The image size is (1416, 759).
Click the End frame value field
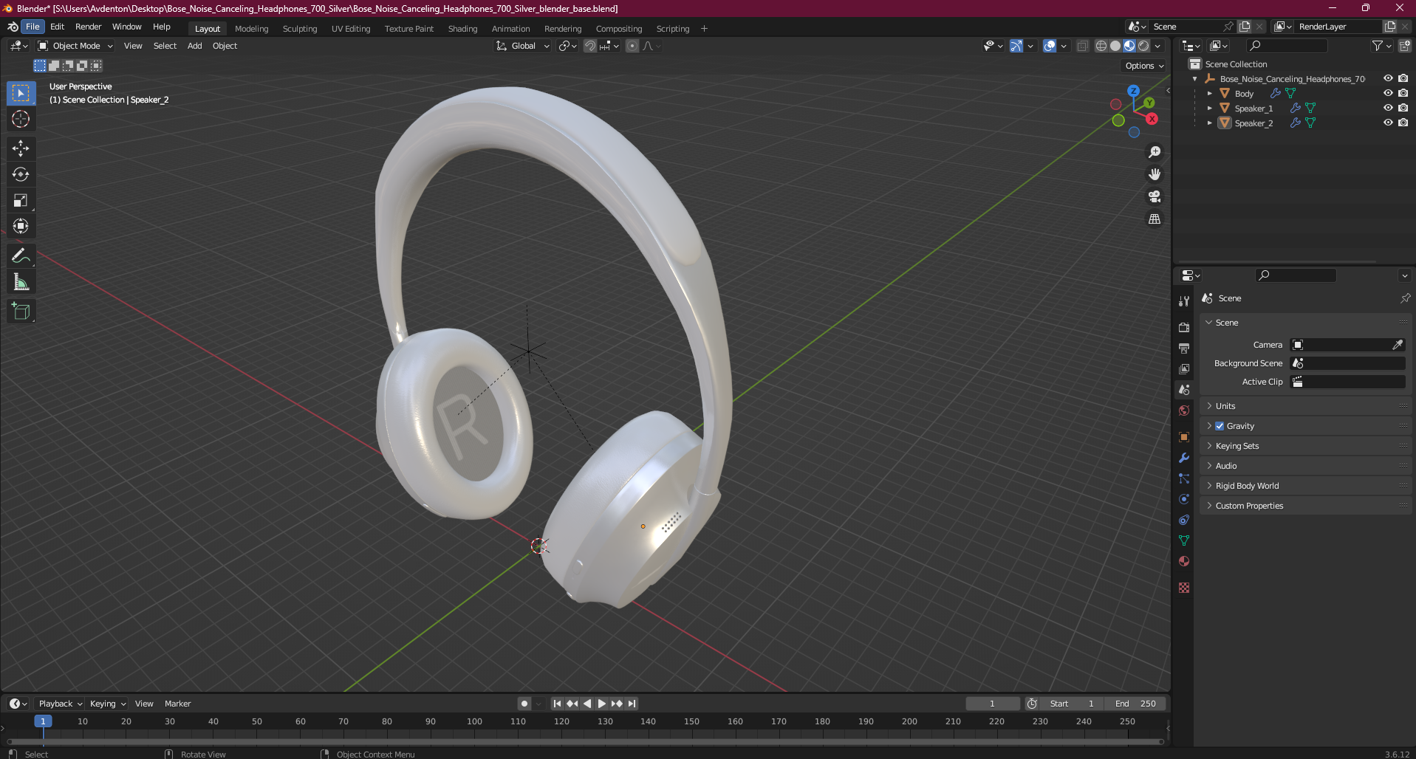pos(1135,704)
